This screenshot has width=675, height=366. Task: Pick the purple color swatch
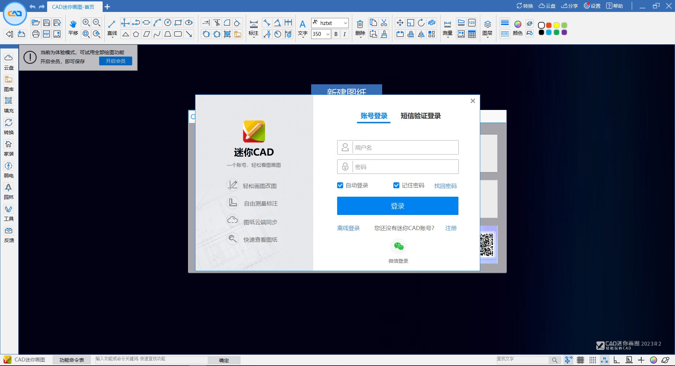564,32
